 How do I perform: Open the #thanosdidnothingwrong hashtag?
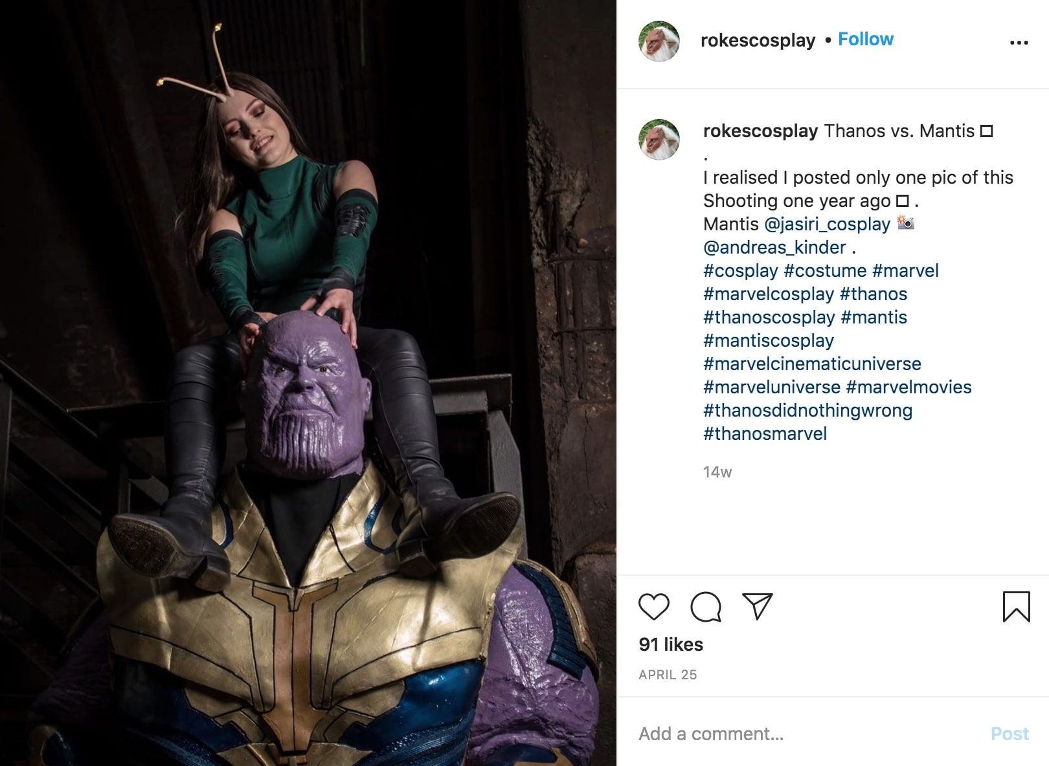coord(807,411)
